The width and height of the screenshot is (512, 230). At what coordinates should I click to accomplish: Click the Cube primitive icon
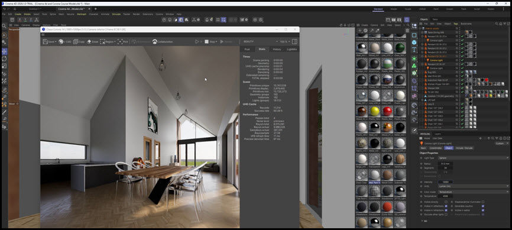(414, 42)
